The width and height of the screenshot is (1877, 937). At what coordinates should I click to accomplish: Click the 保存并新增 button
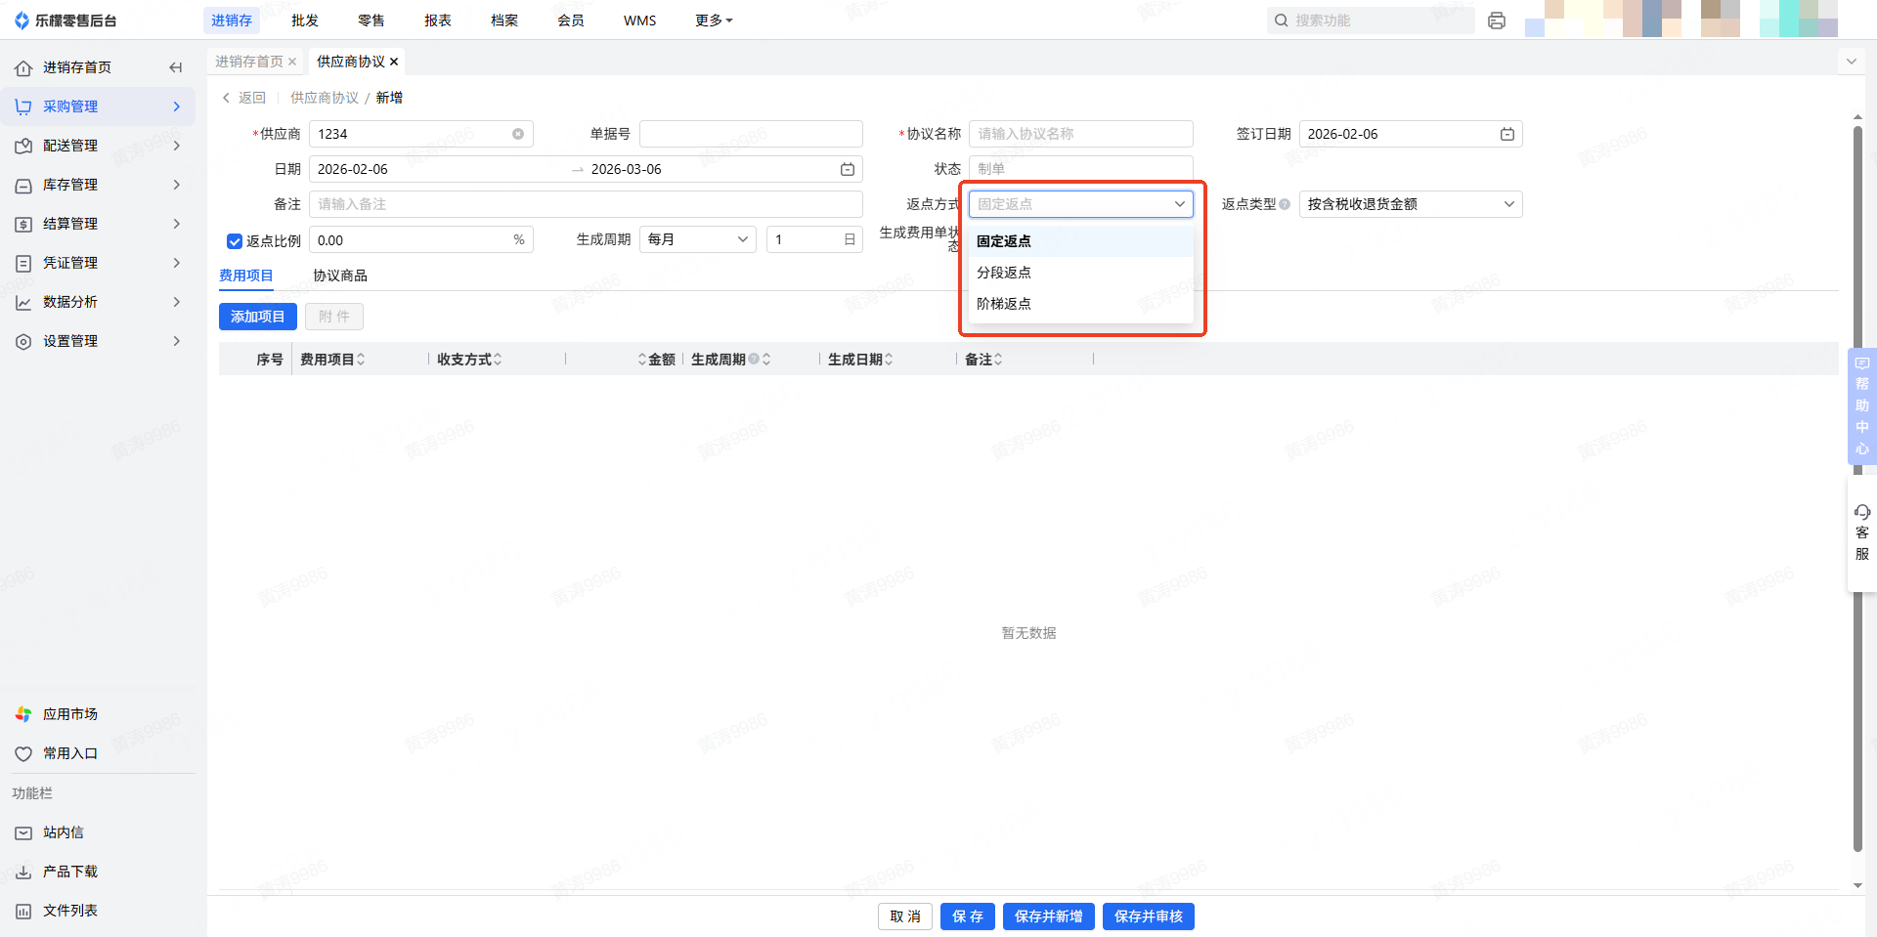coord(1049,916)
